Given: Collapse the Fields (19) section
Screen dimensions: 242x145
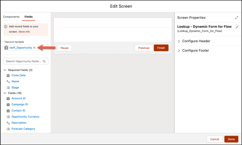Looking at the screenshot, I should pos(5,93).
